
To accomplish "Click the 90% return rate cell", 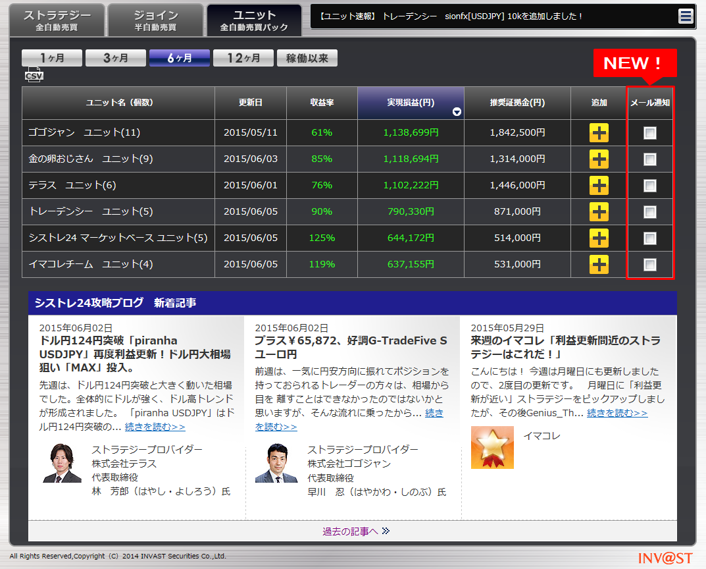I will coord(322,211).
